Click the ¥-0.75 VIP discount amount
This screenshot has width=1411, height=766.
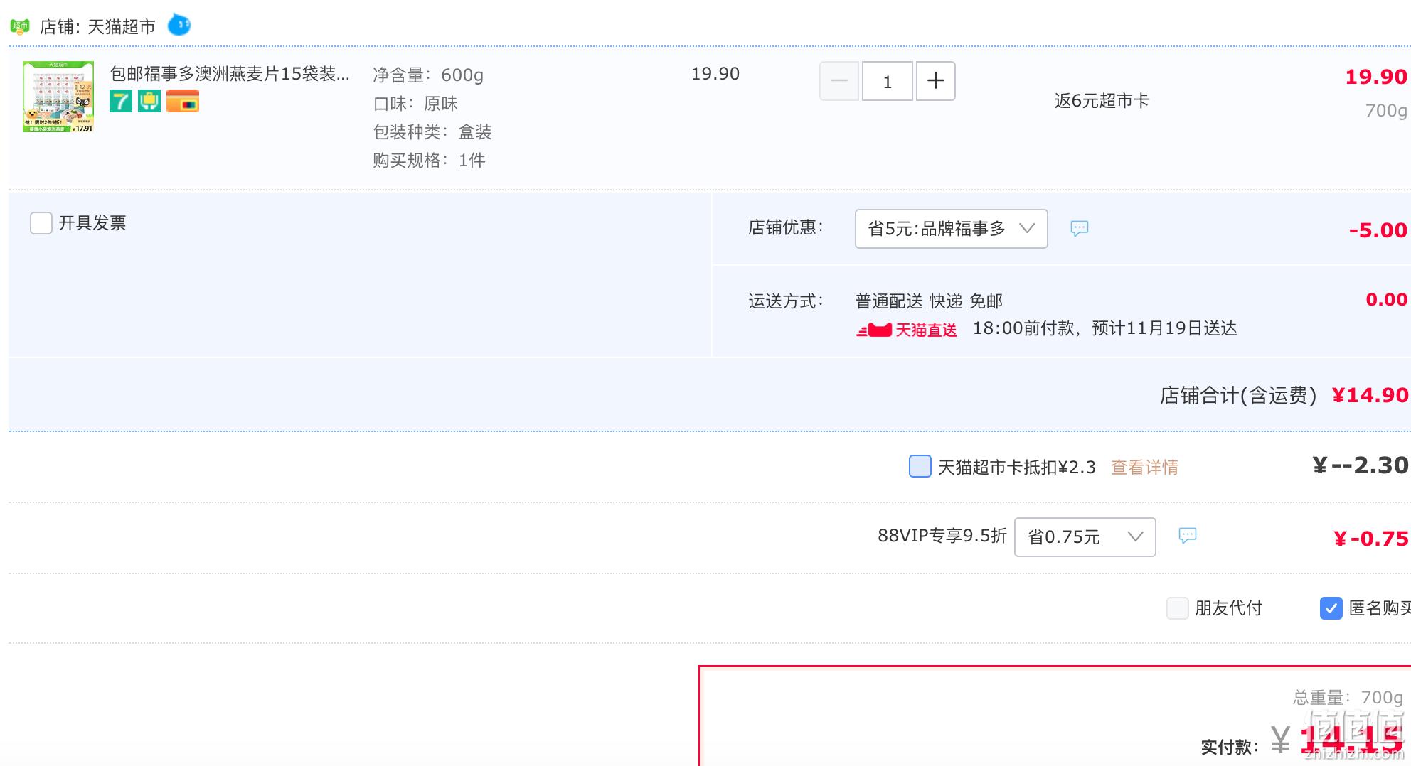tap(1371, 539)
